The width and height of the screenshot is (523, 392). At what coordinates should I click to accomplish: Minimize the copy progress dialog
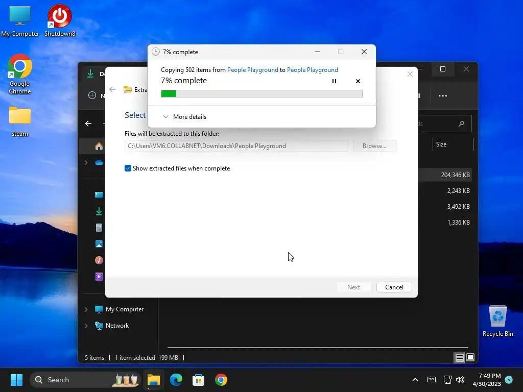(x=318, y=52)
